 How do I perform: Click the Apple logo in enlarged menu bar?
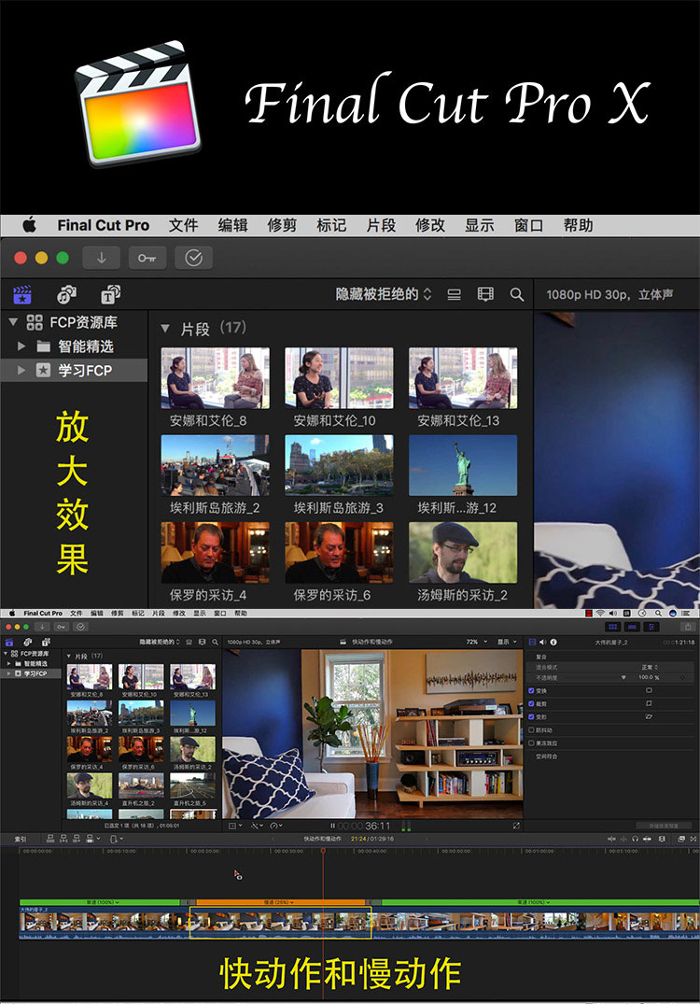[30, 225]
